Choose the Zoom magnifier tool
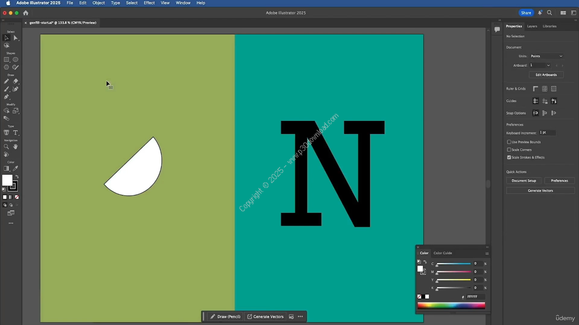This screenshot has width=579, height=325. pos(6,147)
